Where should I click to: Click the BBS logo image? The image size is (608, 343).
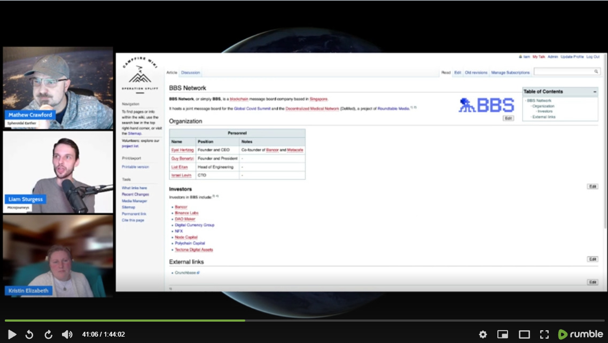pos(486,105)
